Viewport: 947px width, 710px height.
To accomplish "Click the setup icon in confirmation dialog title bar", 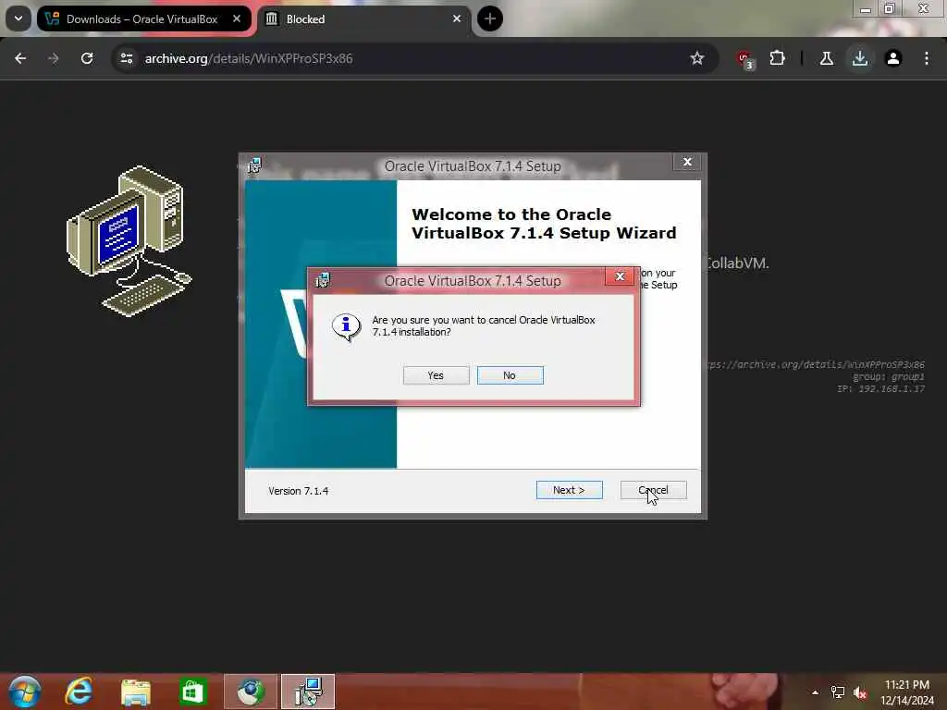I will pyautogui.click(x=323, y=280).
